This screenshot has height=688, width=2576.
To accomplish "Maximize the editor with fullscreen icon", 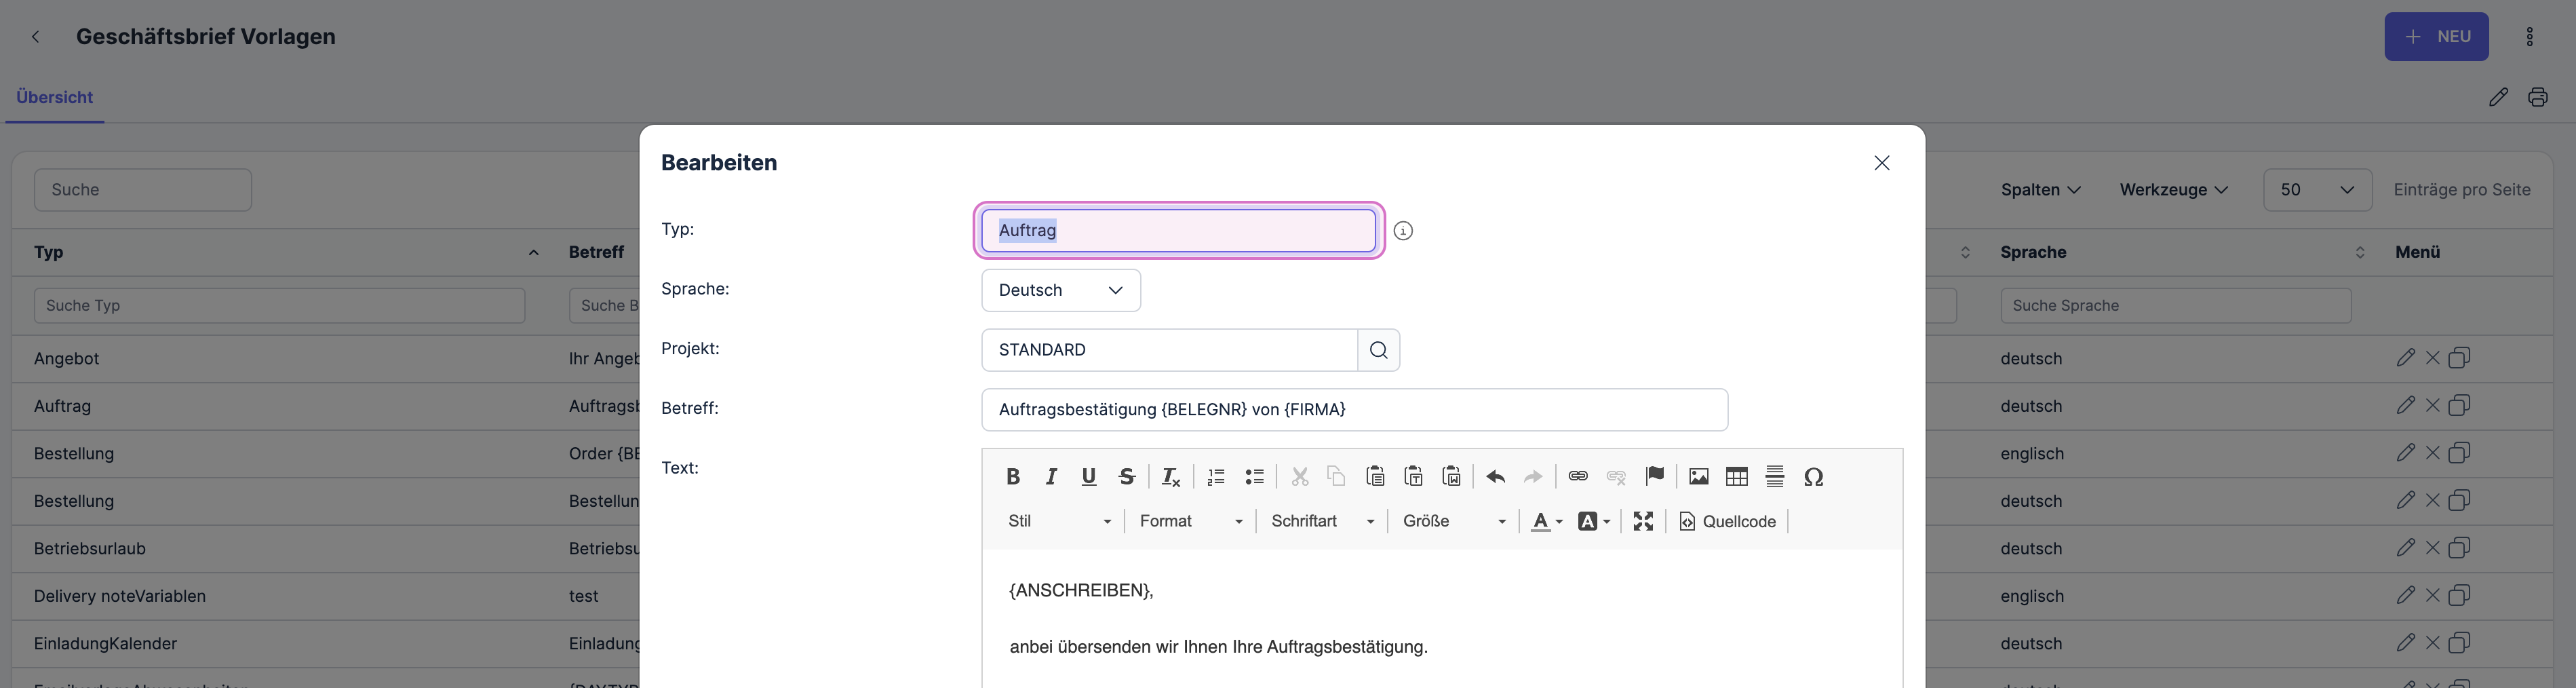I will coord(1643,521).
